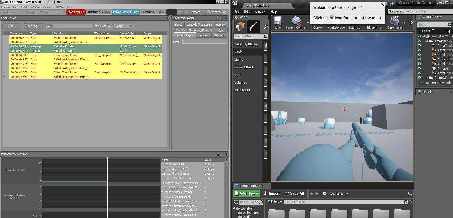Open the Wwise Layouts menu

(x=35, y=7)
